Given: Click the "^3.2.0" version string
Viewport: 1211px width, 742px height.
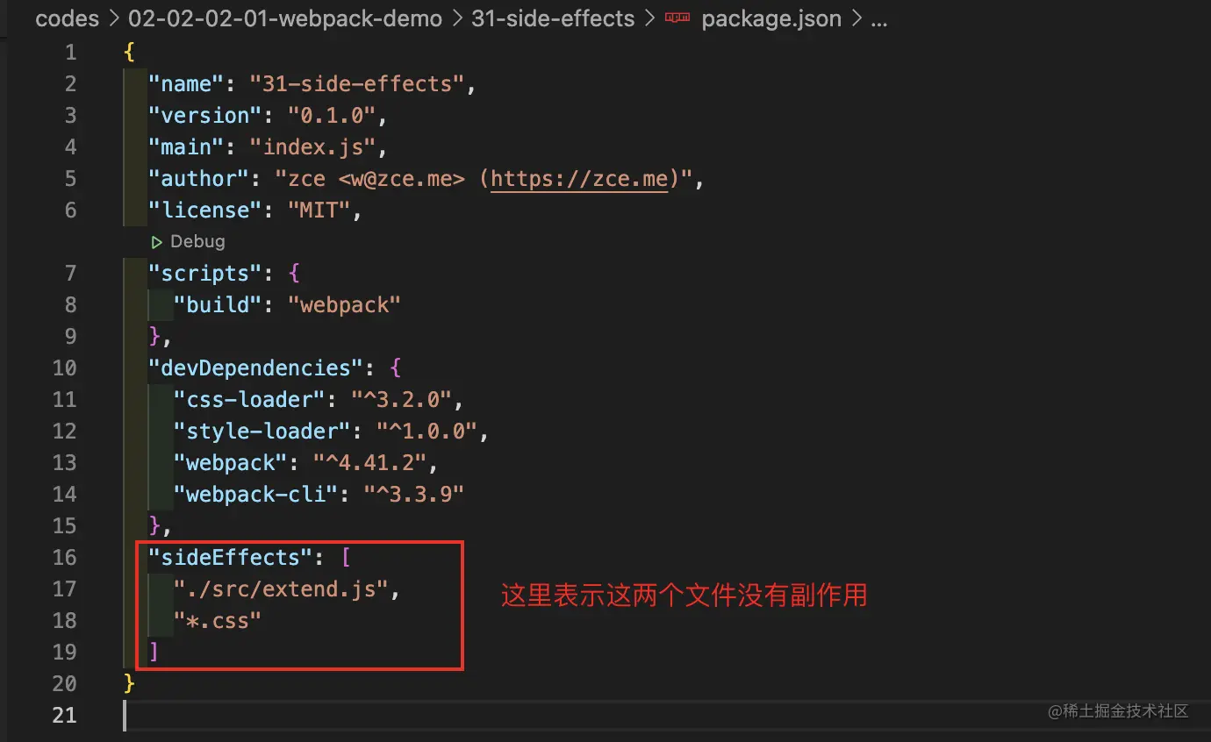Looking at the screenshot, I should click(x=401, y=400).
